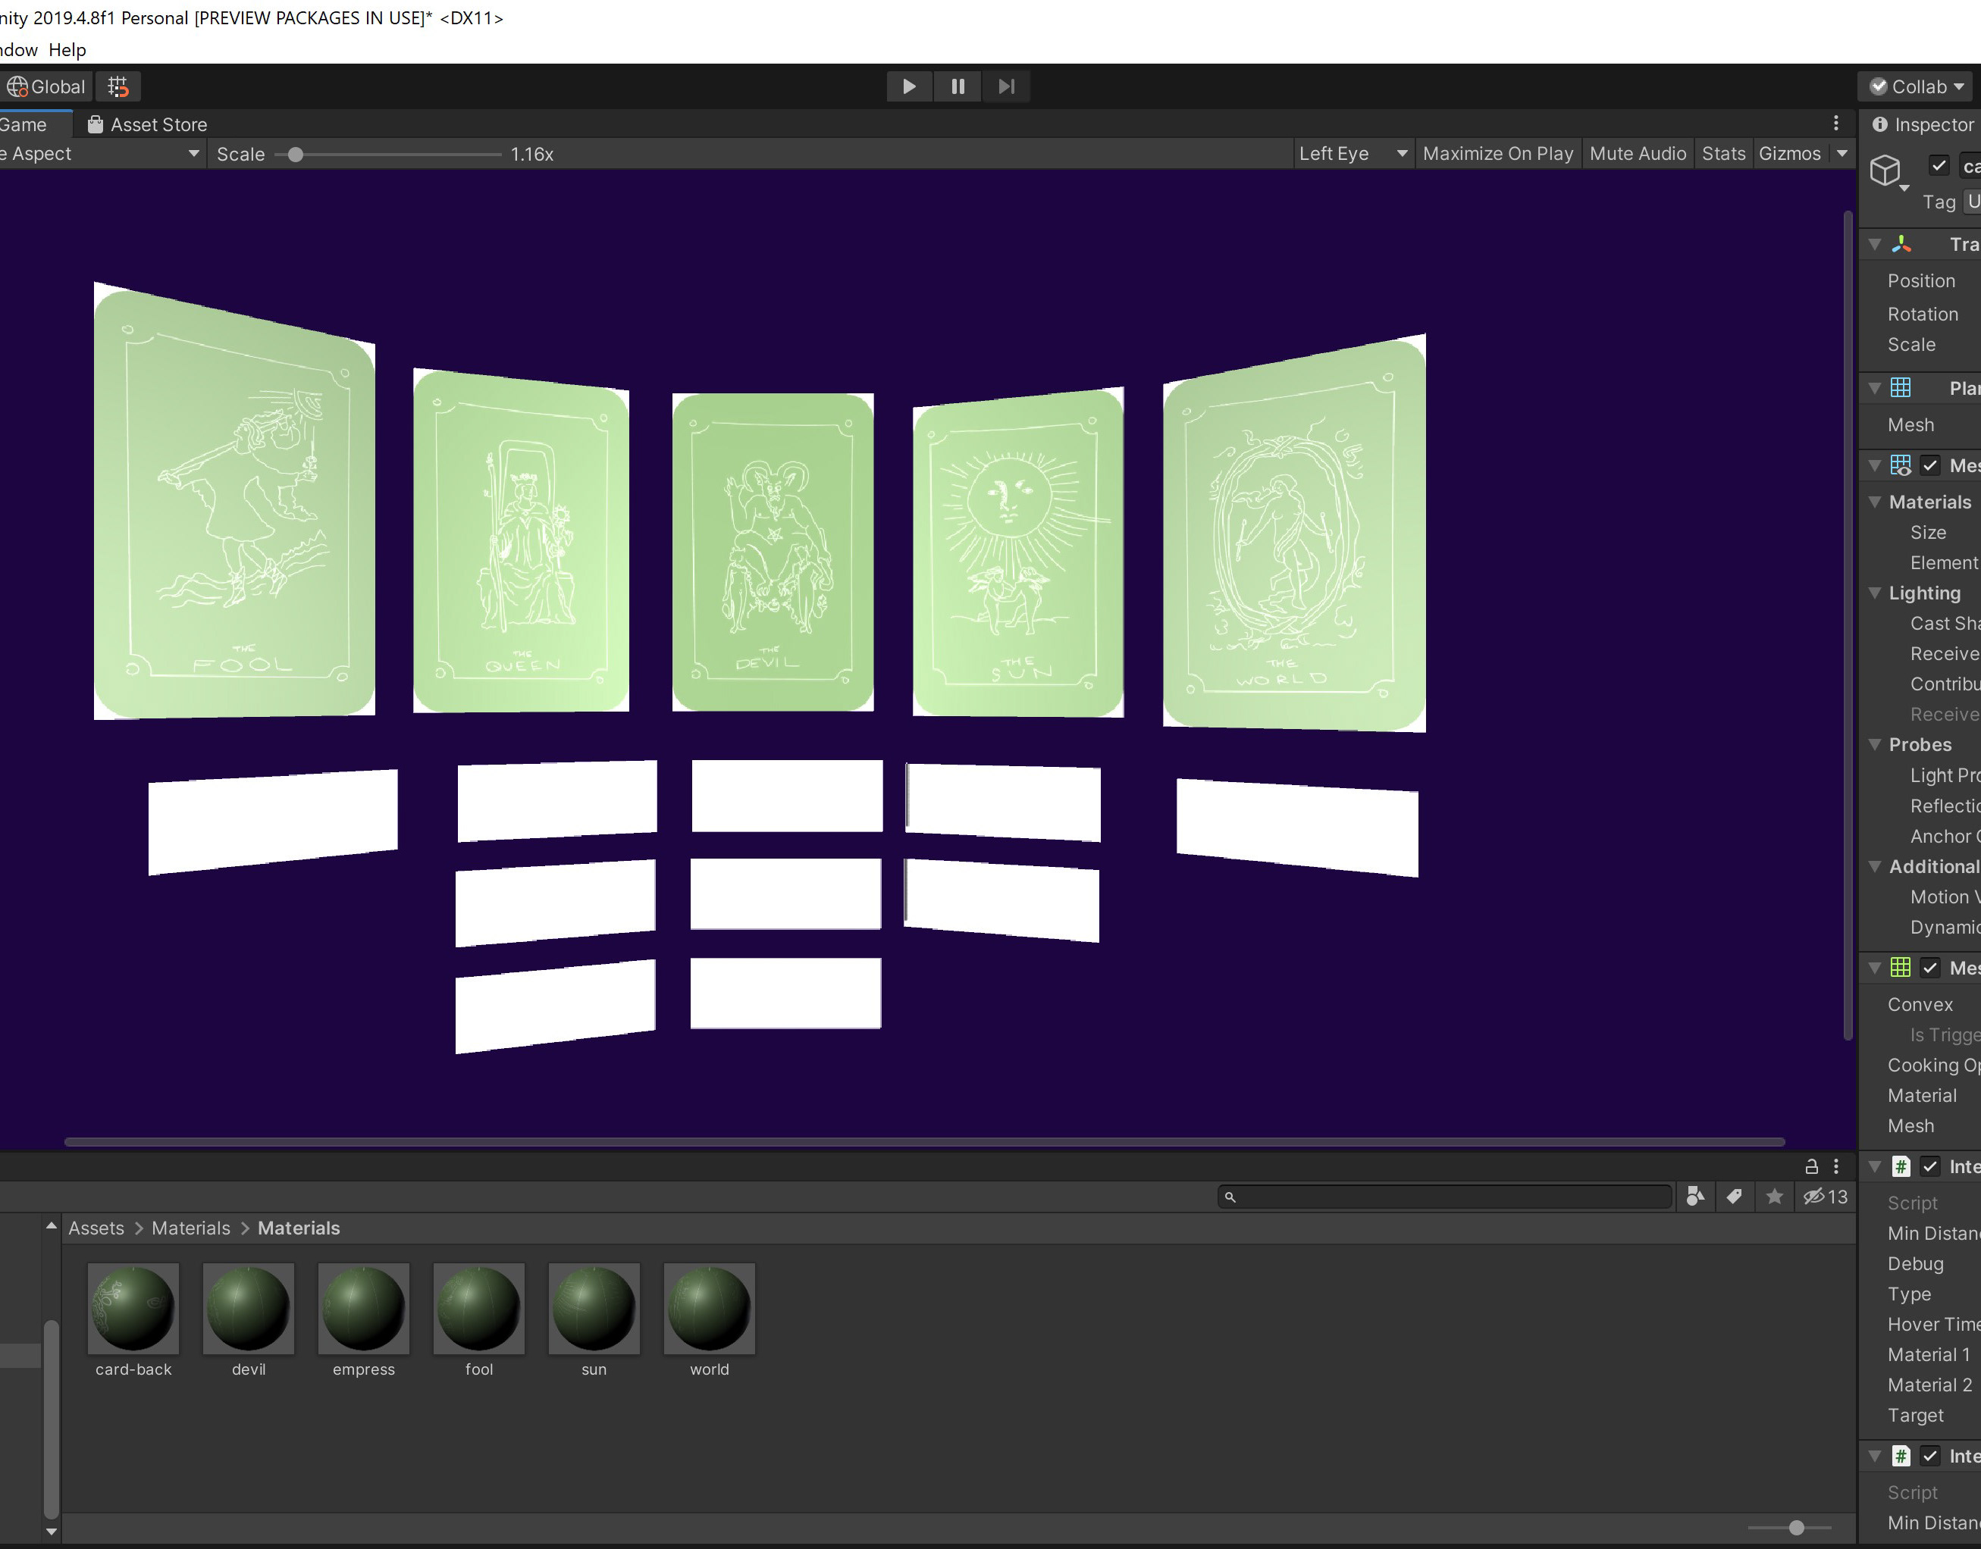Screen dimensions: 1981x1549
Task: Toggle the Global handle rotation button
Action: (x=45, y=86)
